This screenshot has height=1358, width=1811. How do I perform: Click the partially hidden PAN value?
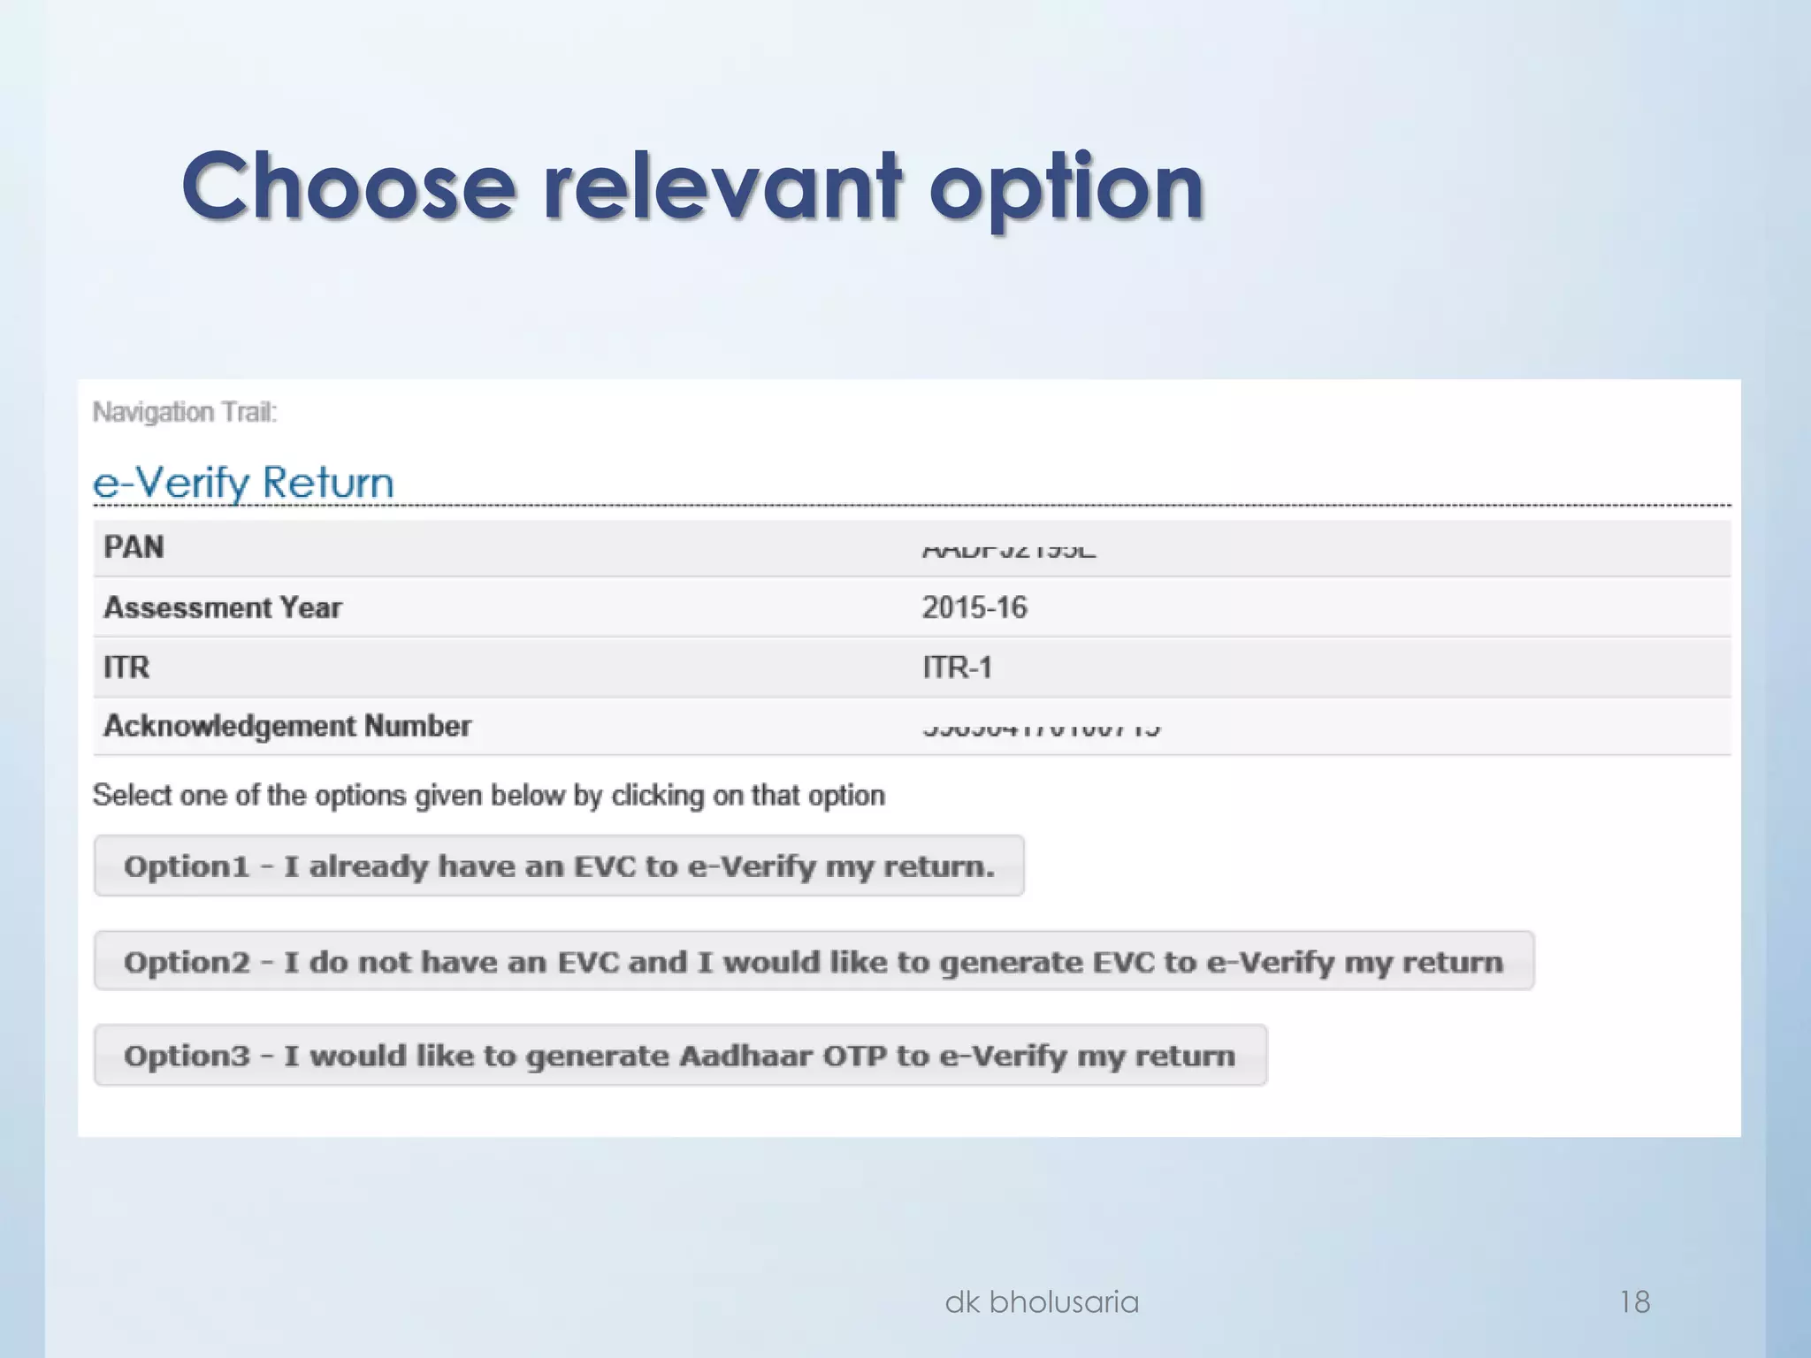[1008, 551]
